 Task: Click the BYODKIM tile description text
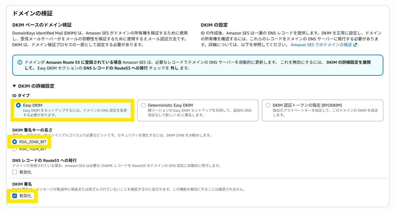coord(325,113)
